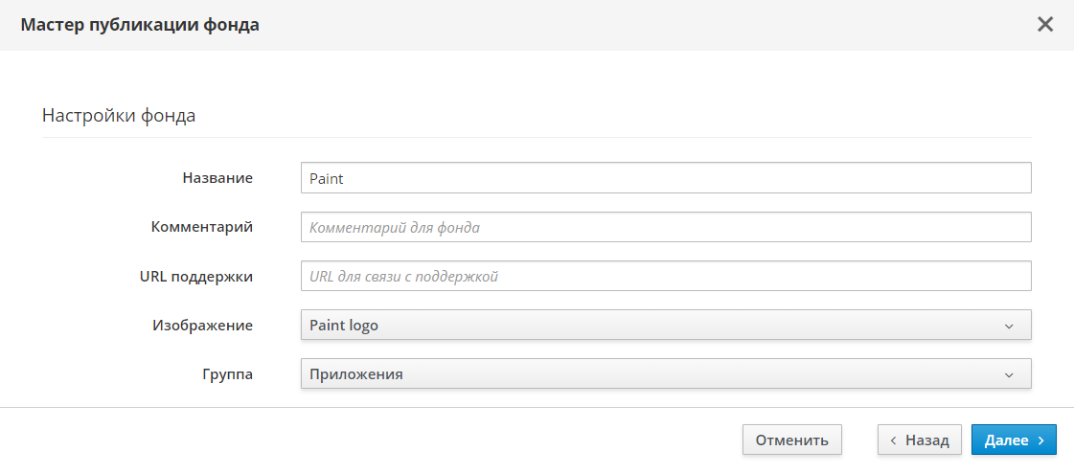
Task: Click the Группа label
Action: click(226, 374)
